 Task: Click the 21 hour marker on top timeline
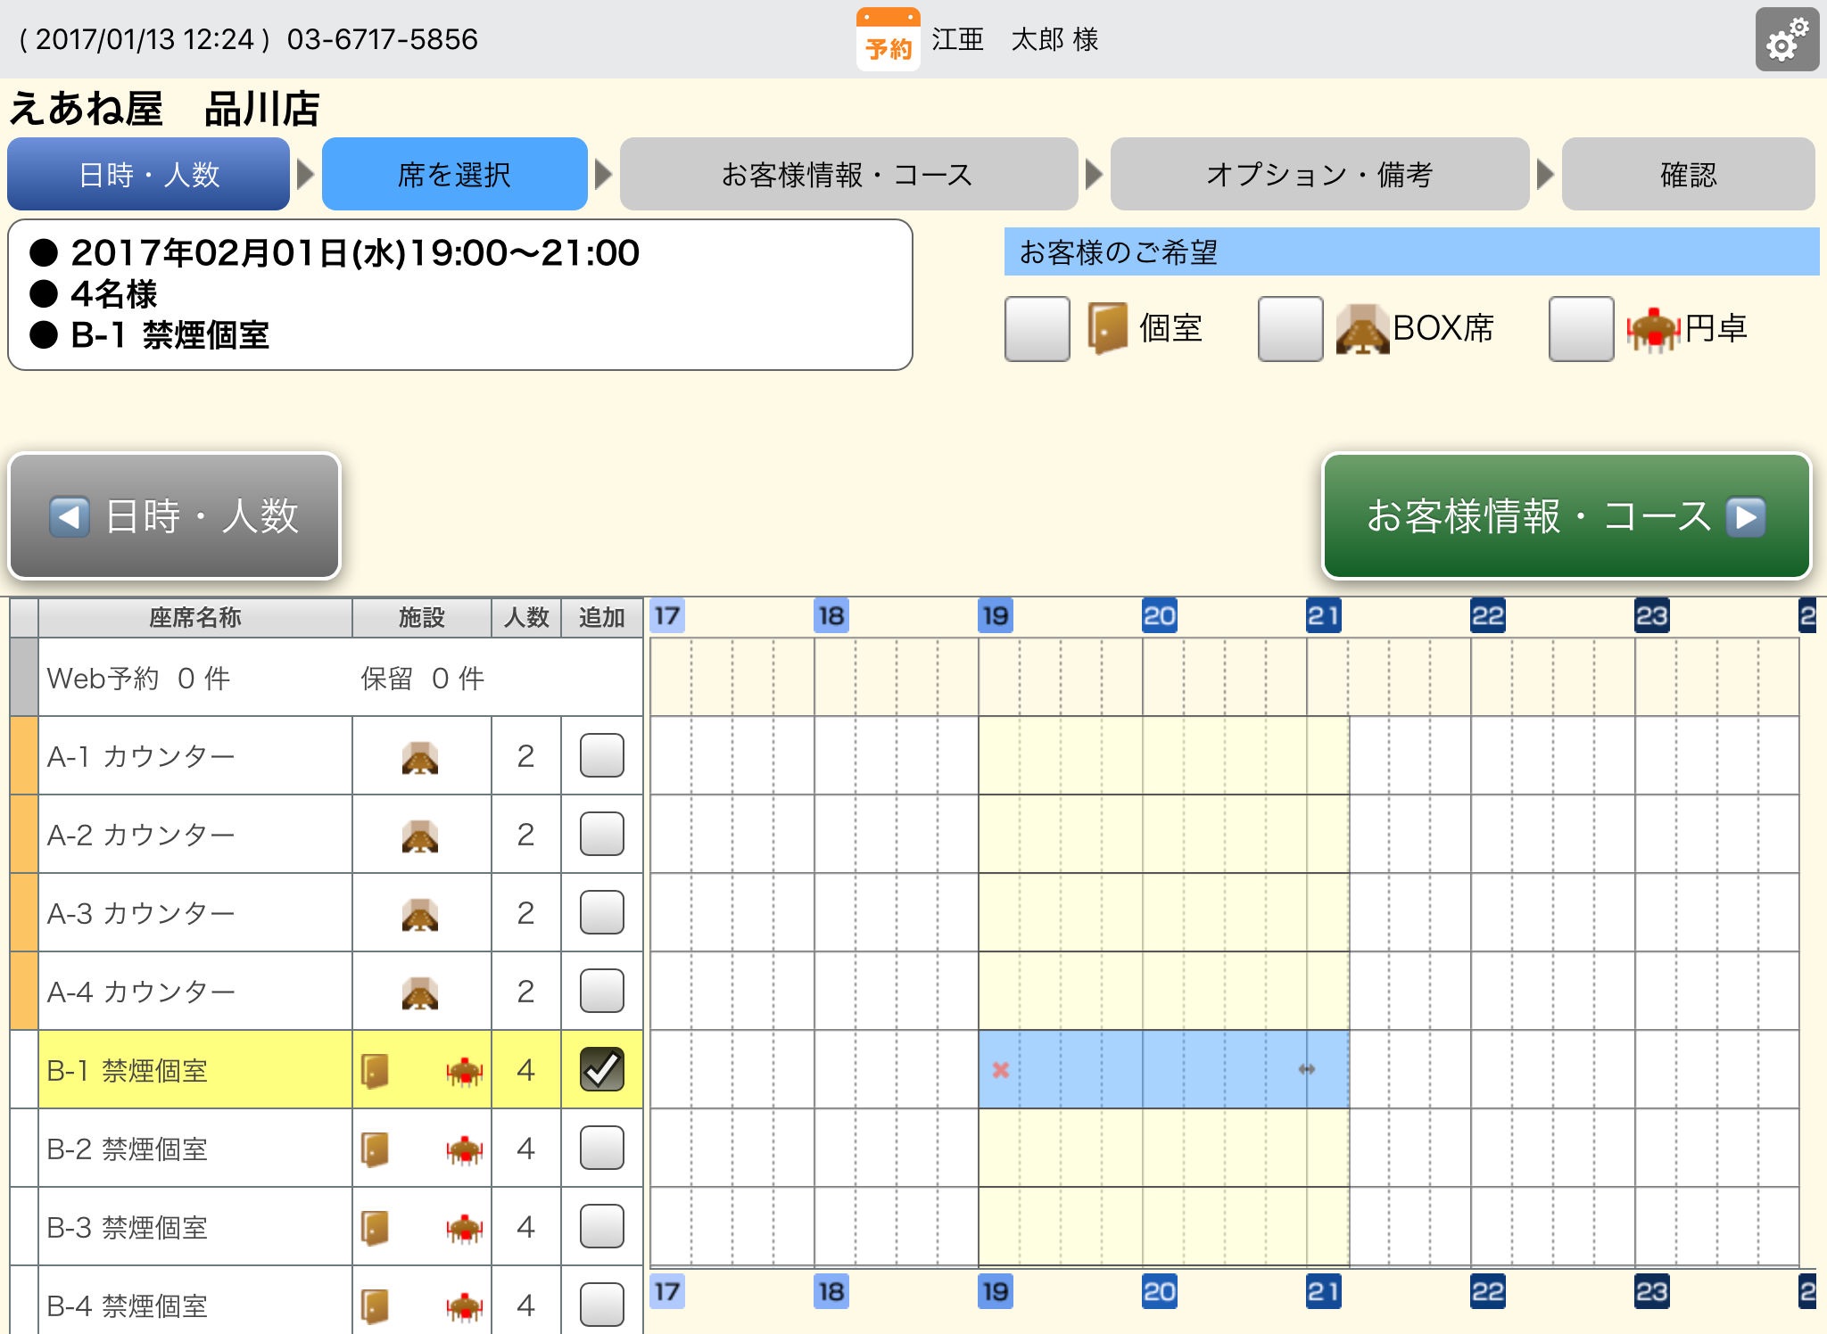(x=1323, y=615)
